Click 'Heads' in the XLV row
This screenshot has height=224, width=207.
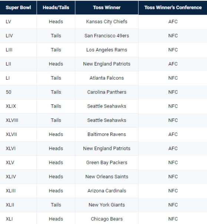pos(56,163)
